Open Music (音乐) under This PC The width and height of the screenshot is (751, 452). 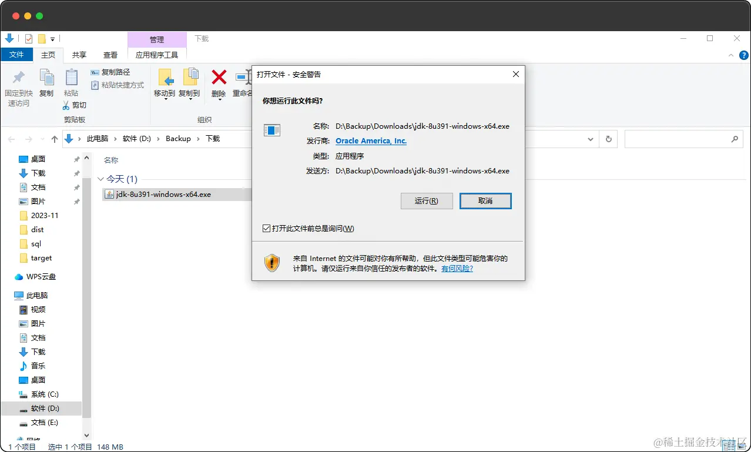coord(38,366)
